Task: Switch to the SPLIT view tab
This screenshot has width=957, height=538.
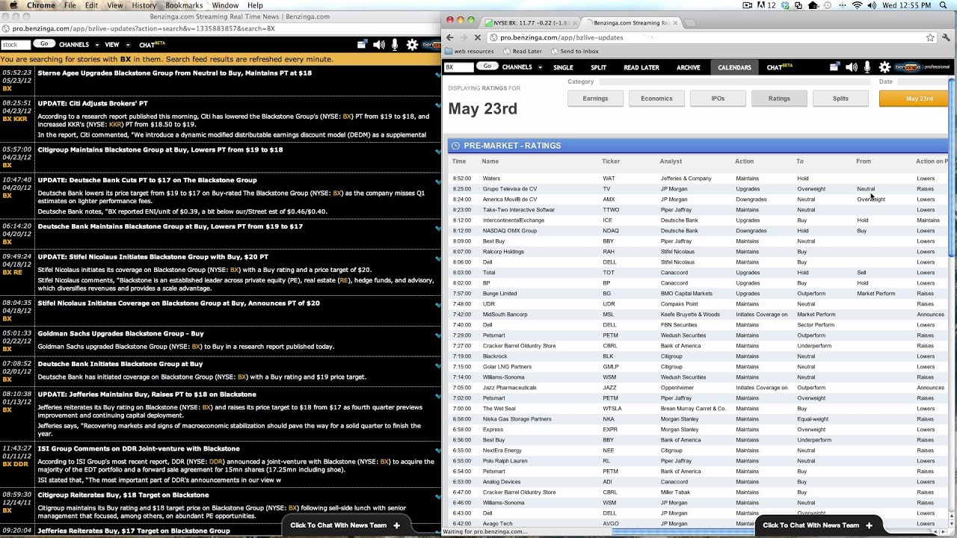Action: 599,67
